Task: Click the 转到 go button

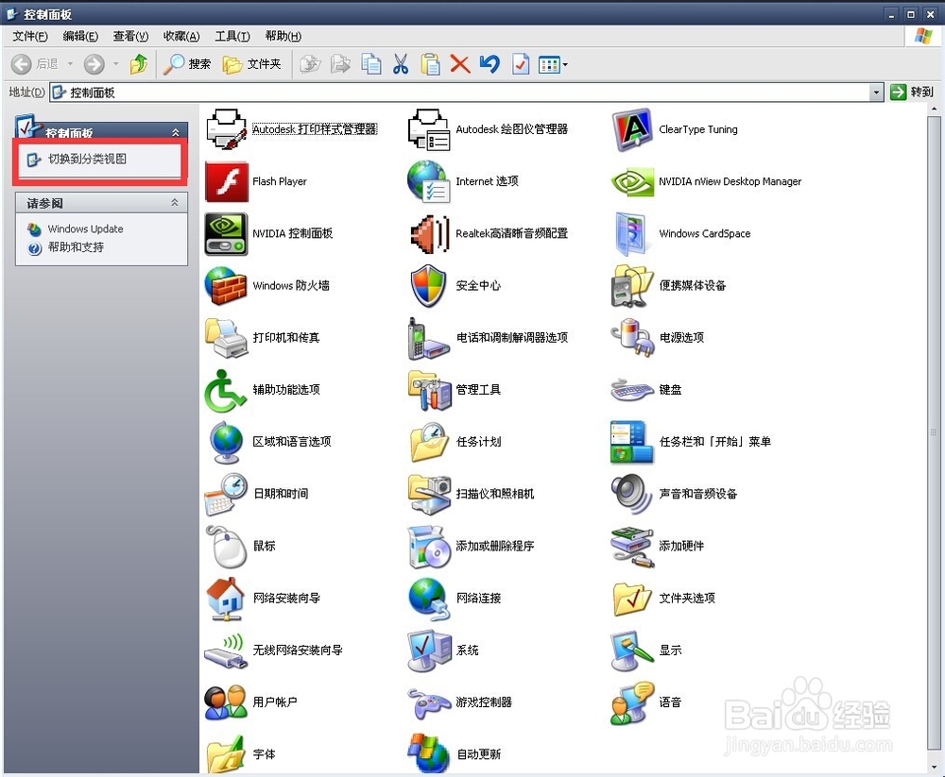Action: (911, 93)
